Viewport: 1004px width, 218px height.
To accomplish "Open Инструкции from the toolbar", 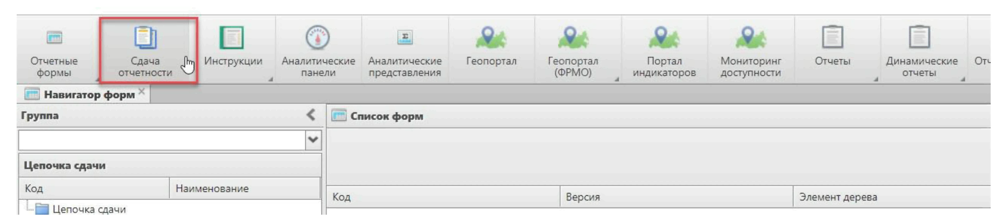I will coord(232,38).
